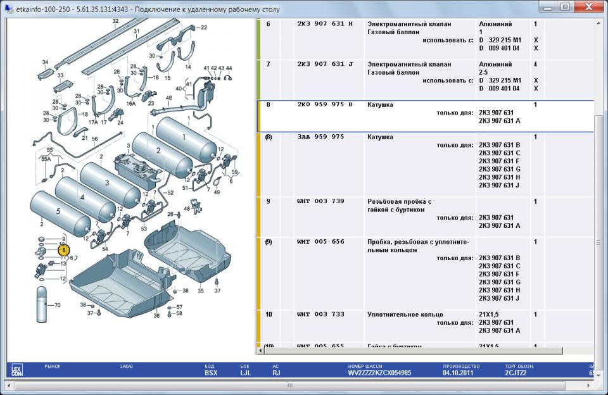Select part number 2K0 959 975 B
Screen dimensions: 608x395
click(x=325, y=104)
